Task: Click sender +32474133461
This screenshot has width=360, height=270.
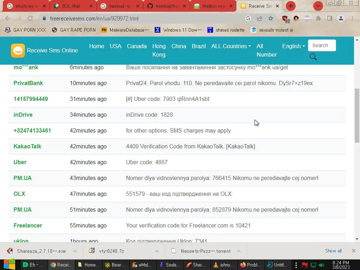Action: point(32,131)
